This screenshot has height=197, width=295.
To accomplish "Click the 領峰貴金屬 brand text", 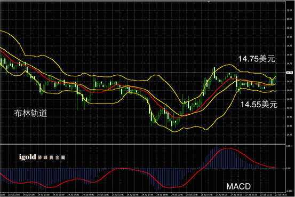I will click(x=51, y=157).
